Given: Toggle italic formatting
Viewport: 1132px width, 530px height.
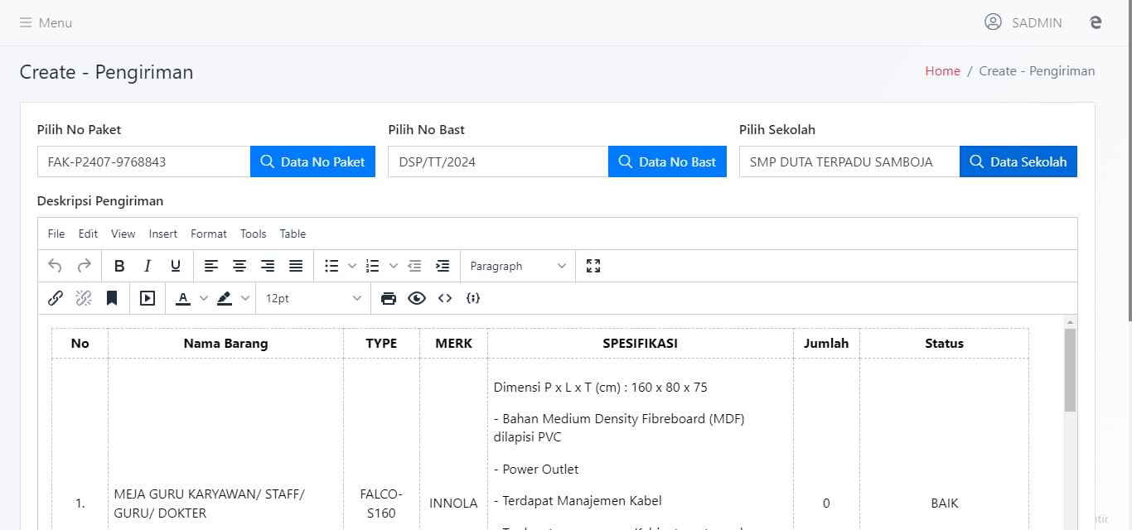Looking at the screenshot, I should point(148,265).
